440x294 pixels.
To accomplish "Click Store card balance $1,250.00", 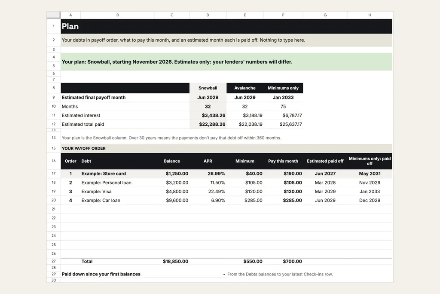I will (177, 174).
